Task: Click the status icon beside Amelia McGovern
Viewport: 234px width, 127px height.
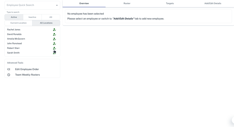Action: [x=54, y=39]
